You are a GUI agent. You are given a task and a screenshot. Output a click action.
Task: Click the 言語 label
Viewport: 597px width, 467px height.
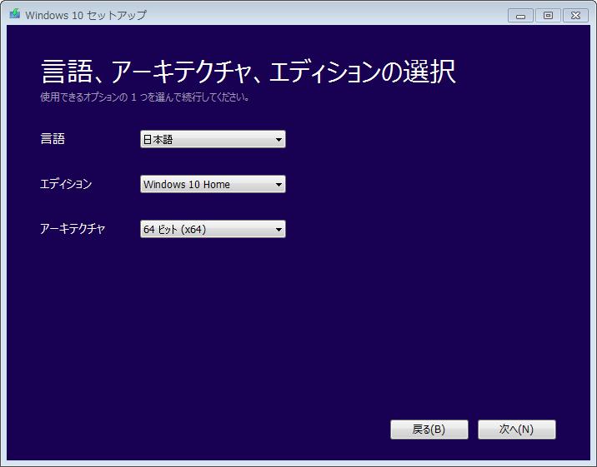(53, 139)
